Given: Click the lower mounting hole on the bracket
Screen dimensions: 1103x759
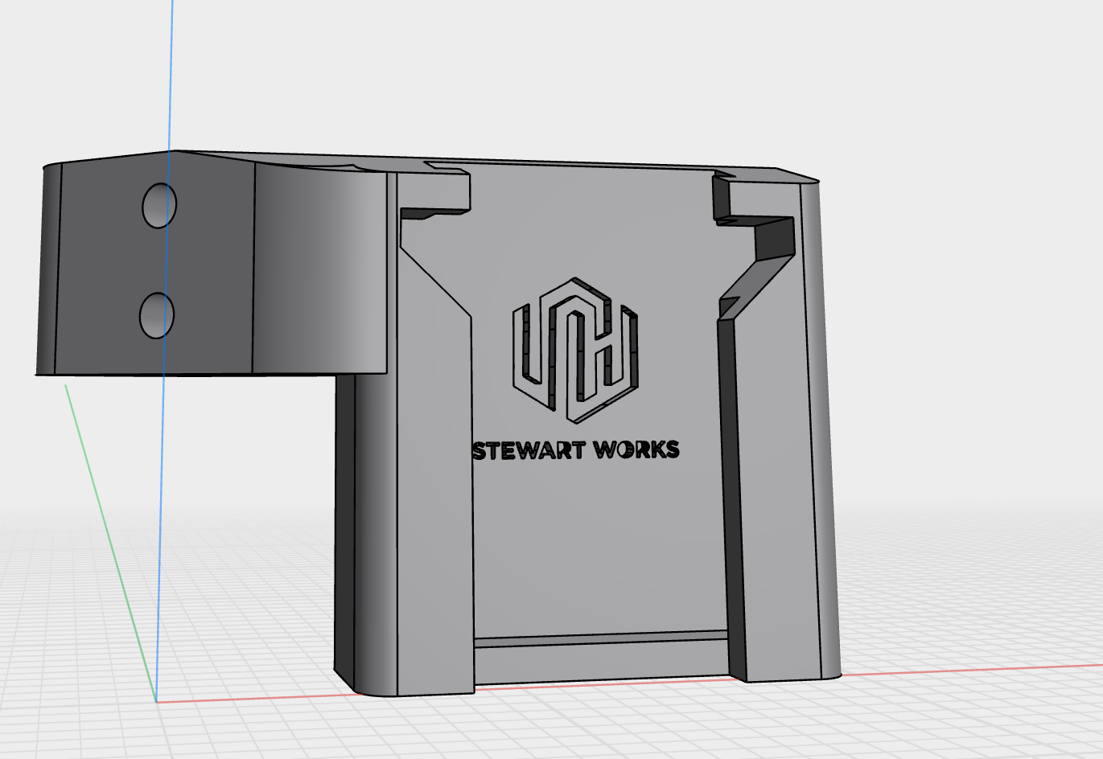Looking at the screenshot, I should [x=156, y=315].
